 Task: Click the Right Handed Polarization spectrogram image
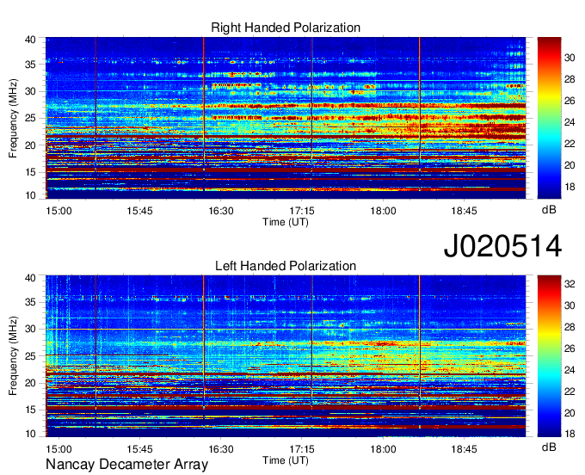pos(286,118)
